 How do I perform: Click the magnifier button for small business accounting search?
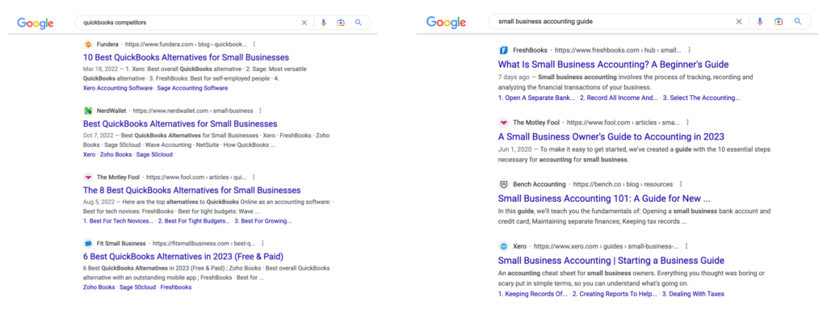798,22
